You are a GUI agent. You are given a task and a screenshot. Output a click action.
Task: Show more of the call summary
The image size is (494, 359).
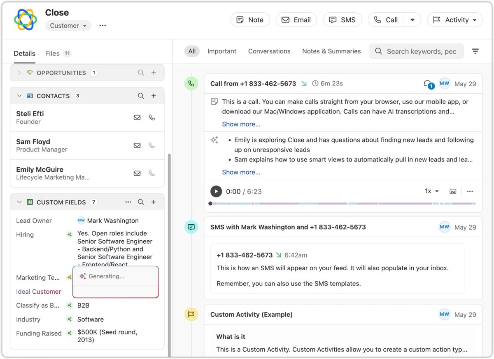241,172
